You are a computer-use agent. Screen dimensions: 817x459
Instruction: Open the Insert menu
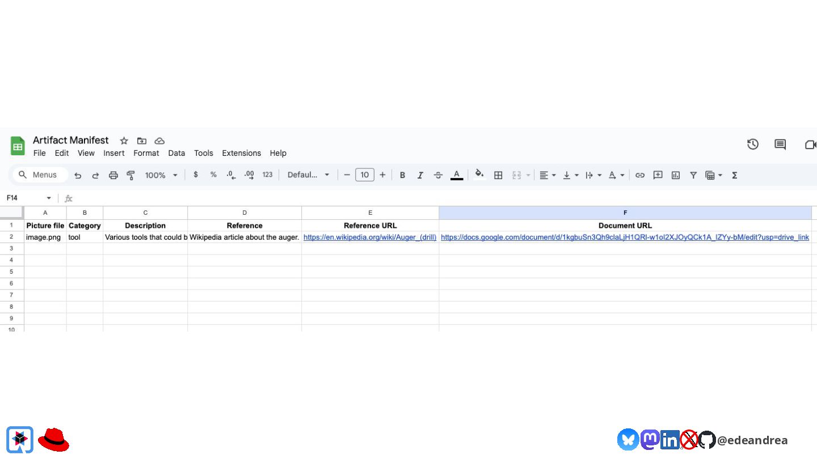point(114,153)
